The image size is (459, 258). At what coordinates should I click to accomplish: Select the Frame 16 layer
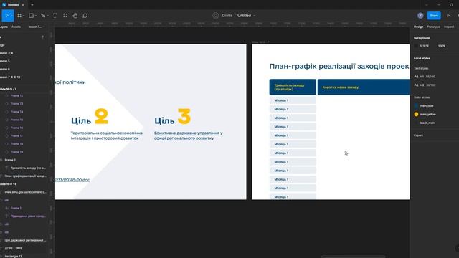pyautogui.click(x=16, y=128)
